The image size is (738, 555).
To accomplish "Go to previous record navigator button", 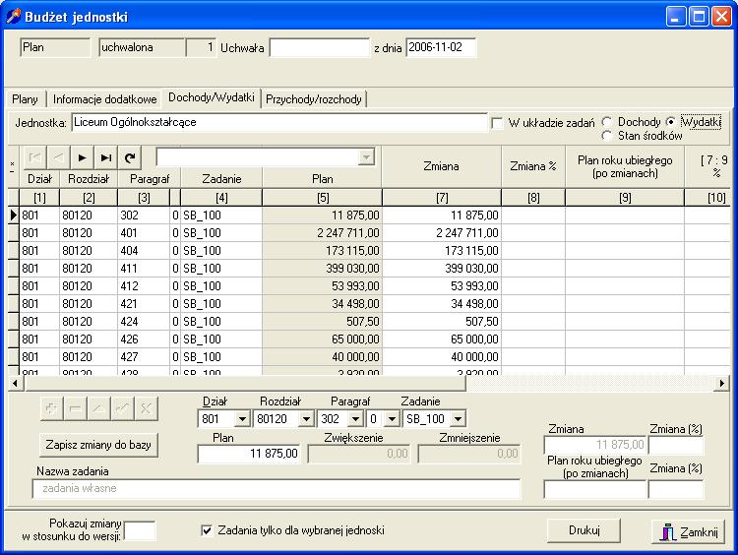I will point(58,157).
